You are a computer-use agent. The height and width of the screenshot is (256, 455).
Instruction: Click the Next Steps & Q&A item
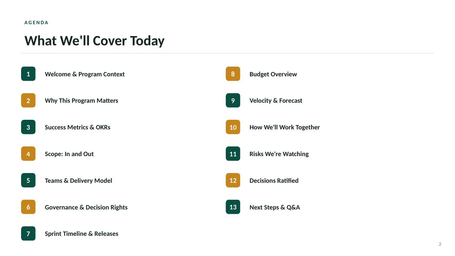(275, 207)
